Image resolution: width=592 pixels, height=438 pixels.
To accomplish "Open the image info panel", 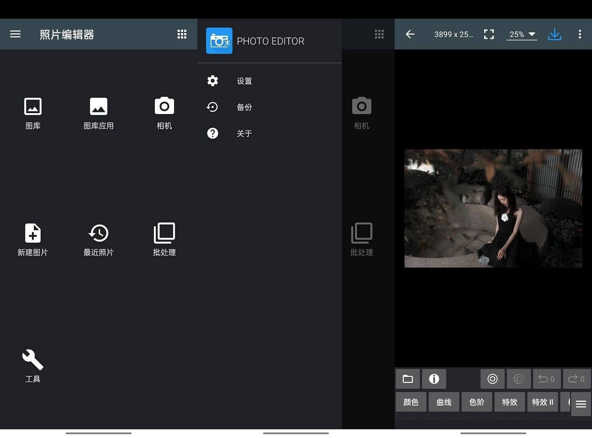I will 433,379.
